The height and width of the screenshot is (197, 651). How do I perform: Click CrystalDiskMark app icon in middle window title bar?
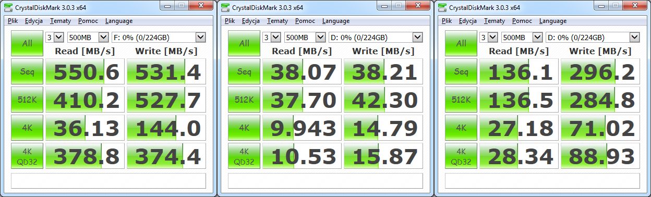[225, 7]
